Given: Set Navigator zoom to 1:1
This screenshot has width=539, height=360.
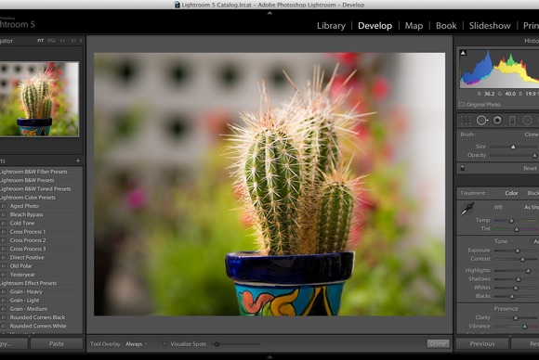Looking at the screenshot, I should pos(62,41).
